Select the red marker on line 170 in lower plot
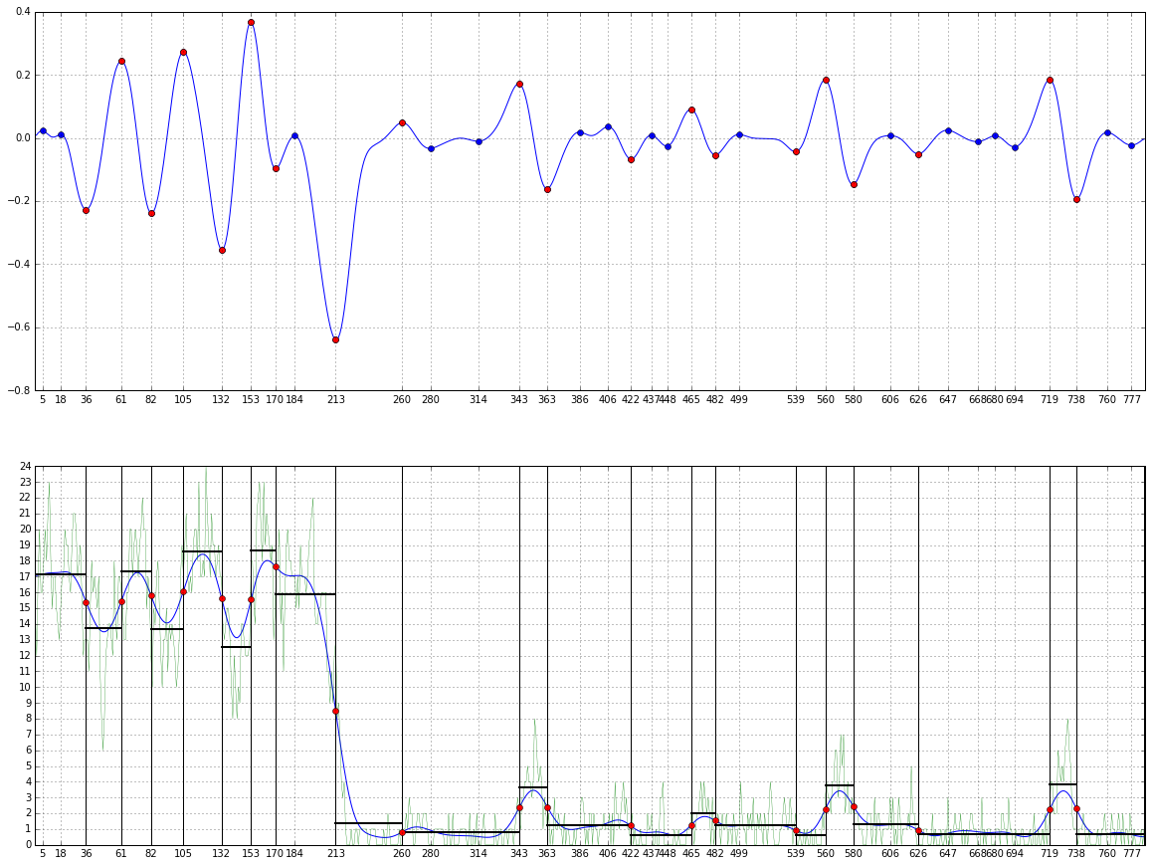This screenshot has width=1152, height=866. pyautogui.click(x=277, y=566)
